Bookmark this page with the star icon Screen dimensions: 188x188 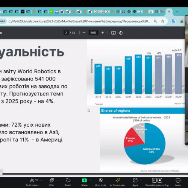162,21
